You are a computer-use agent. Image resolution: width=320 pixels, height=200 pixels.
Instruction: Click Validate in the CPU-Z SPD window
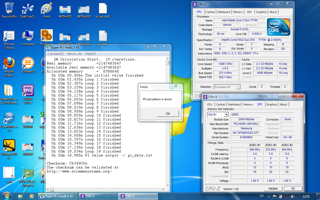coord(273,188)
